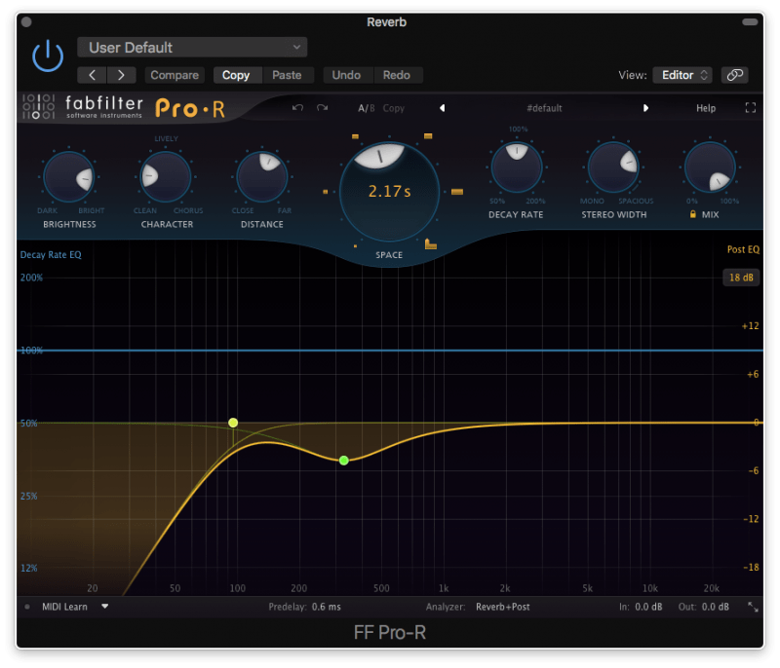Click the FabFilter undo arrow icon

[297, 108]
